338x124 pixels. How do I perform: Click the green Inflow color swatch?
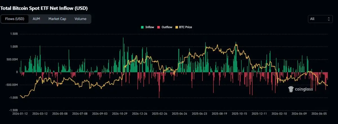click(142, 27)
